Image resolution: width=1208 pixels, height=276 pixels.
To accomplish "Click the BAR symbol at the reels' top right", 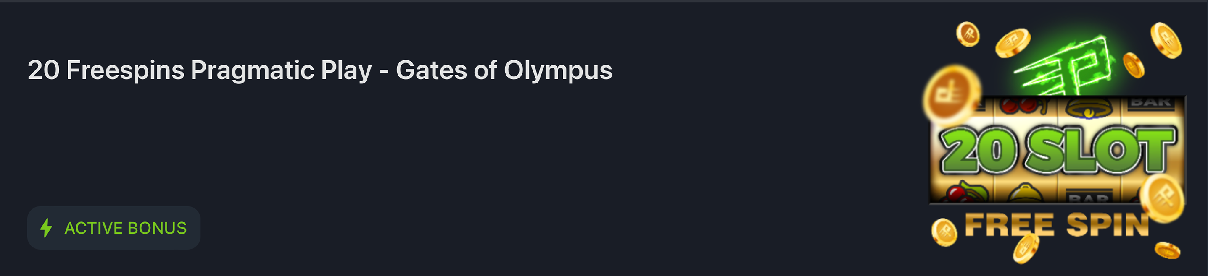I will coord(1151,102).
